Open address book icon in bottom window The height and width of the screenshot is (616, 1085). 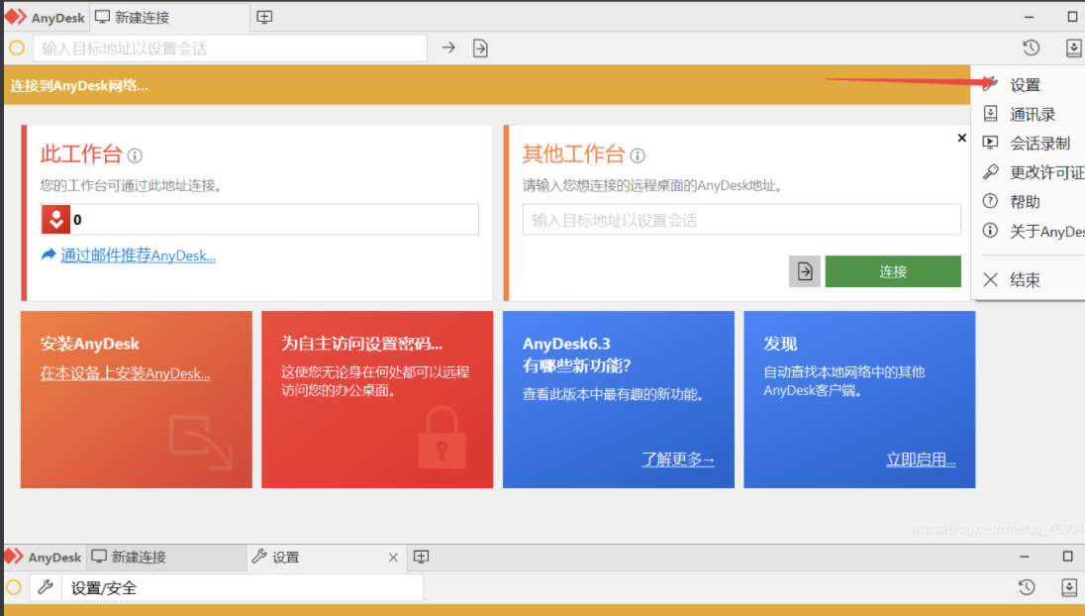(x=1069, y=587)
